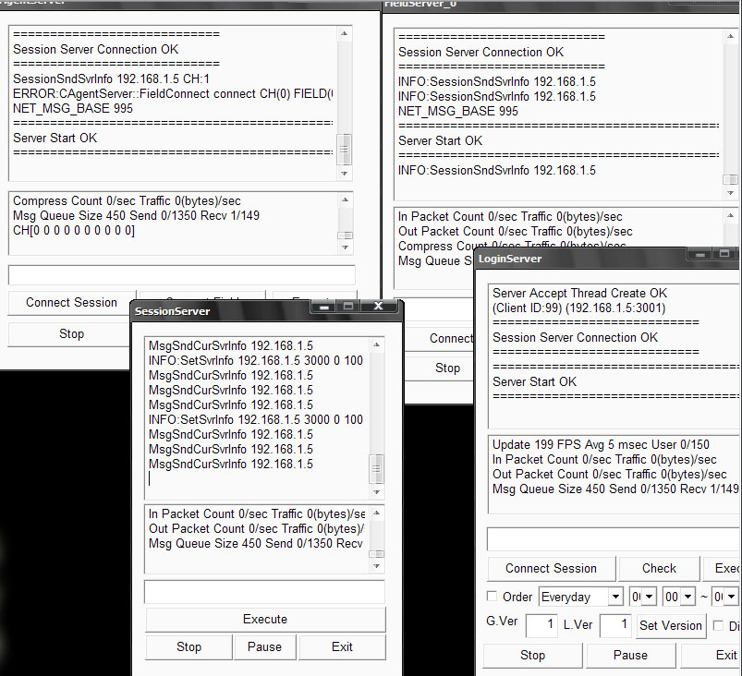742x676 pixels.
Task: Click Connect Session in the AgentServer window
Action: (x=71, y=302)
